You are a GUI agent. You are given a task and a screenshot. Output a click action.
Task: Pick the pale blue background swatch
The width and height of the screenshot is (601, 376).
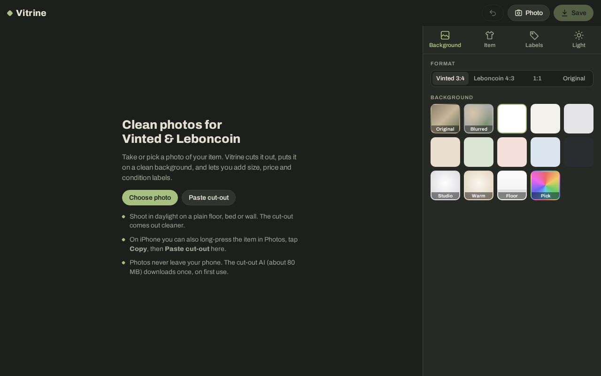[x=545, y=152]
